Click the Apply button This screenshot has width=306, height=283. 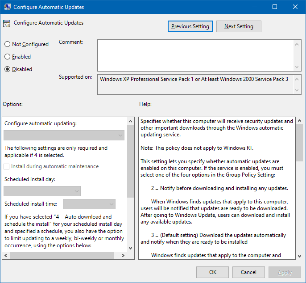pyautogui.click(x=285, y=272)
